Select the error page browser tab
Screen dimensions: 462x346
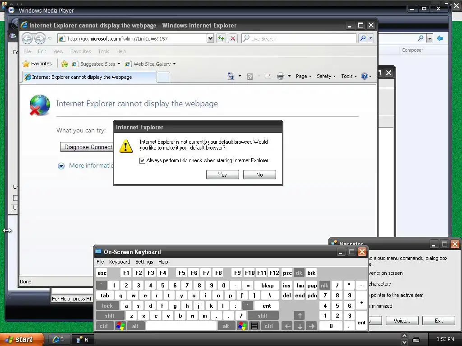click(89, 77)
